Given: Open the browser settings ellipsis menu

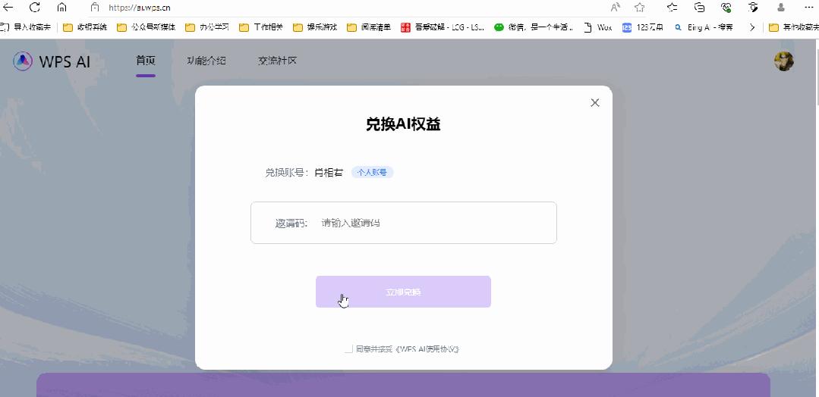Looking at the screenshot, I should click(810, 8).
